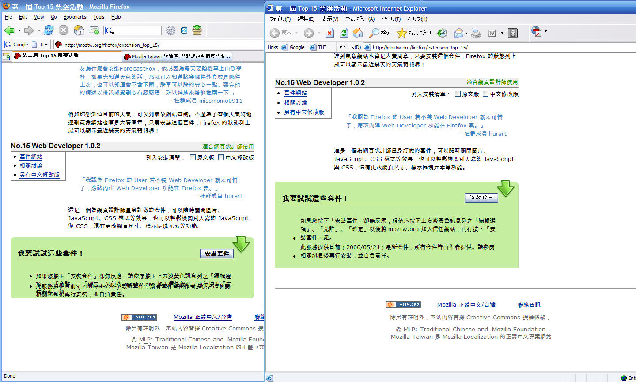Click the IE History clock icon
This screenshot has width=636, height=382.
(442, 33)
